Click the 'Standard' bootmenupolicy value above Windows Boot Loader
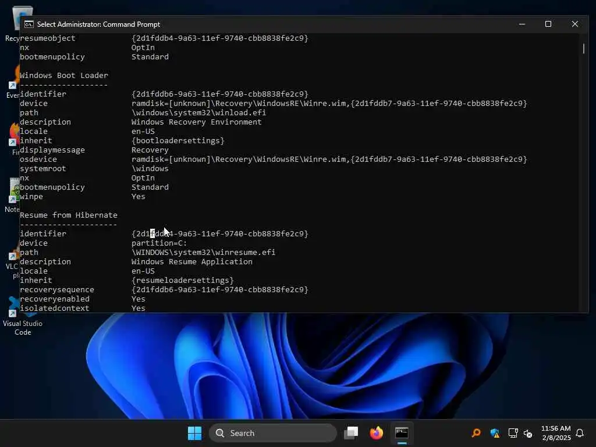 point(150,56)
